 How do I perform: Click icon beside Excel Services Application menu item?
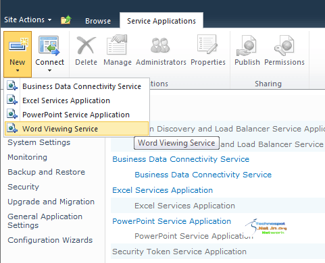(x=12, y=100)
